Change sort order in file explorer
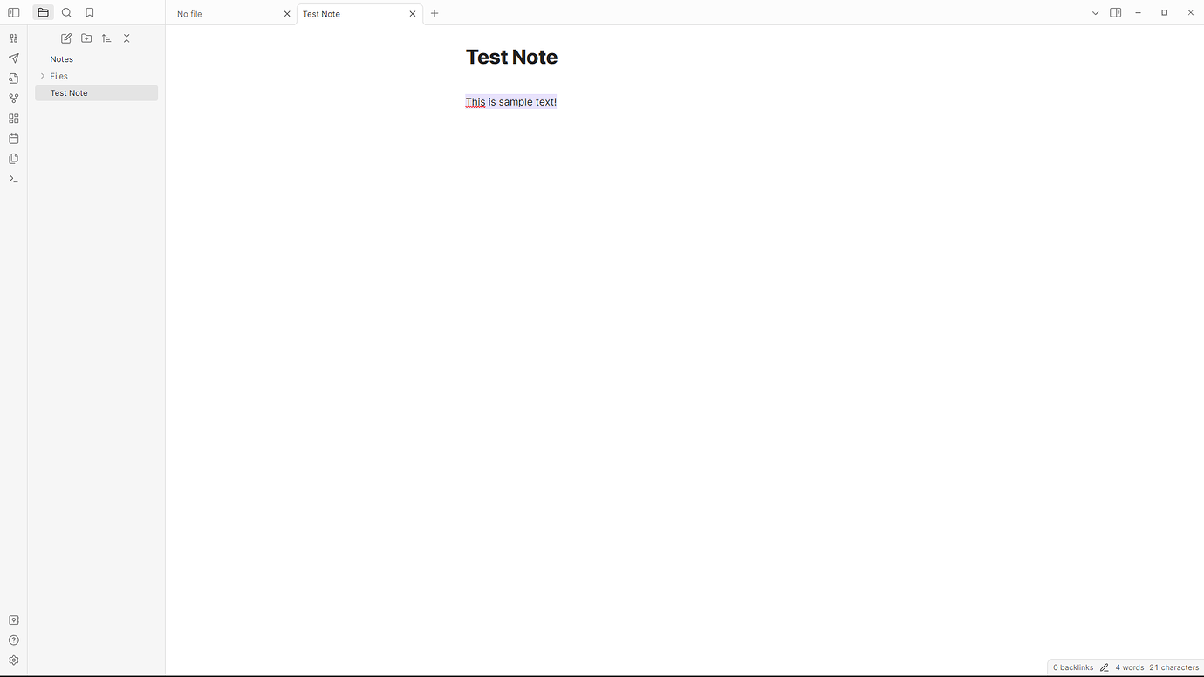Screen dimensions: 1204x677 [x=106, y=38]
